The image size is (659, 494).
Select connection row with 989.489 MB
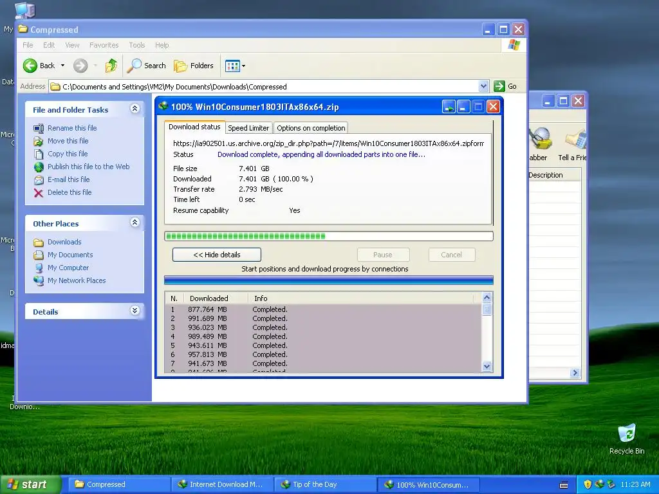(323, 336)
